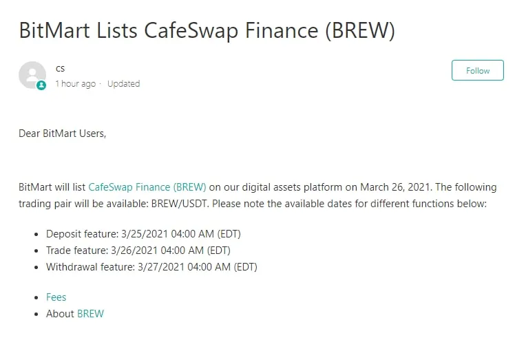Click the '1 hour ago' timestamp
The height and width of the screenshot is (340, 515).
click(76, 84)
